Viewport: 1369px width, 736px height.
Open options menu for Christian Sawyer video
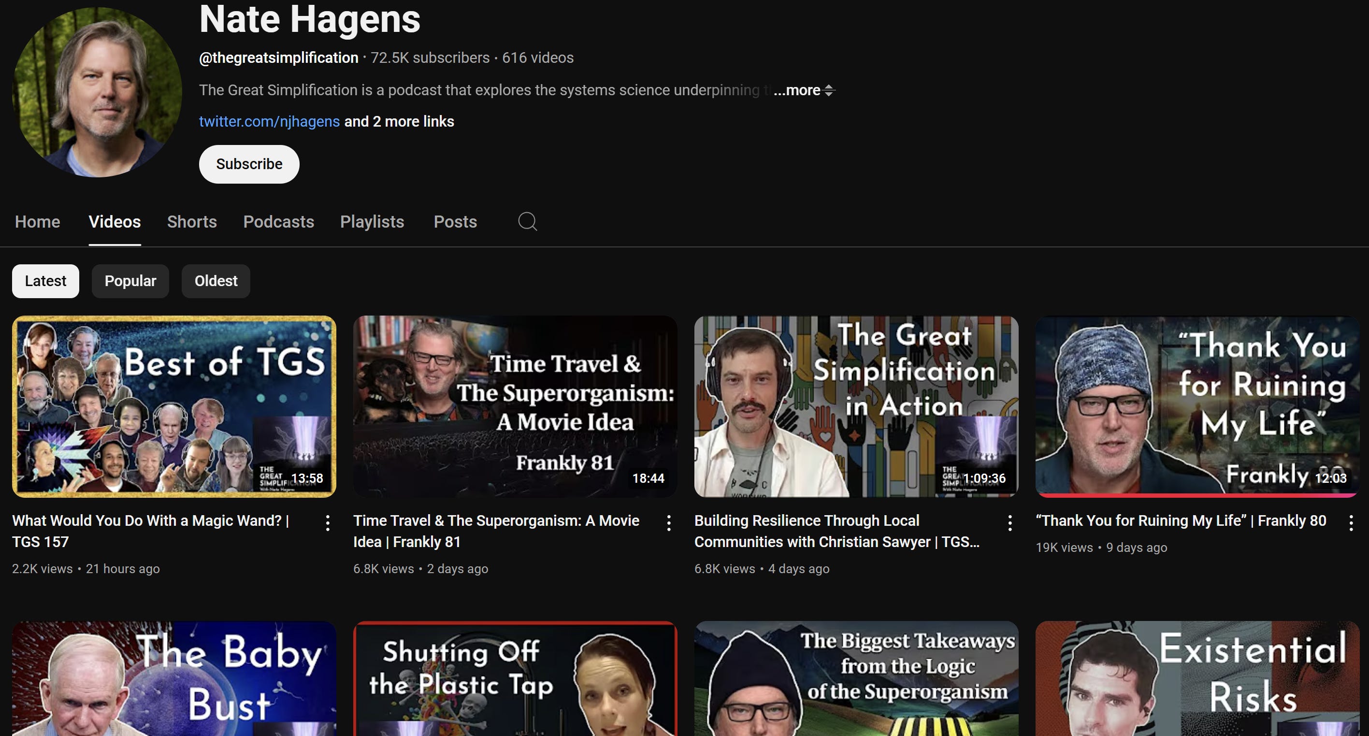point(1010,523)
